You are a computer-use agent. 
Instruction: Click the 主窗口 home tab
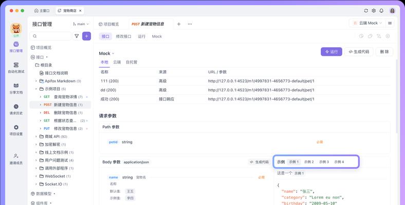click(x=42, y=11)
